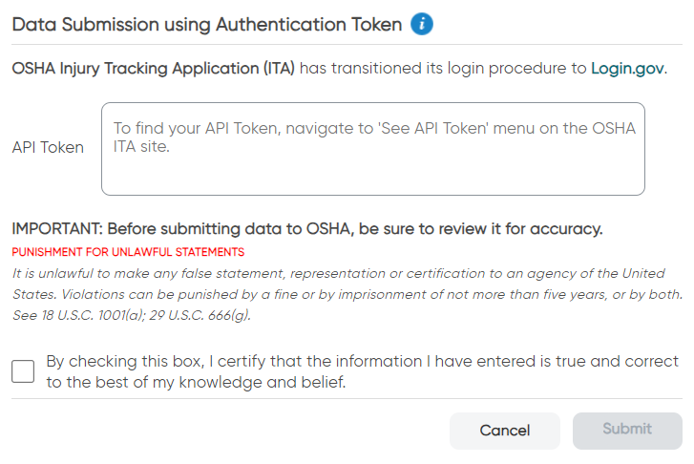Focus the API Token text box

[x=372, y=149]
